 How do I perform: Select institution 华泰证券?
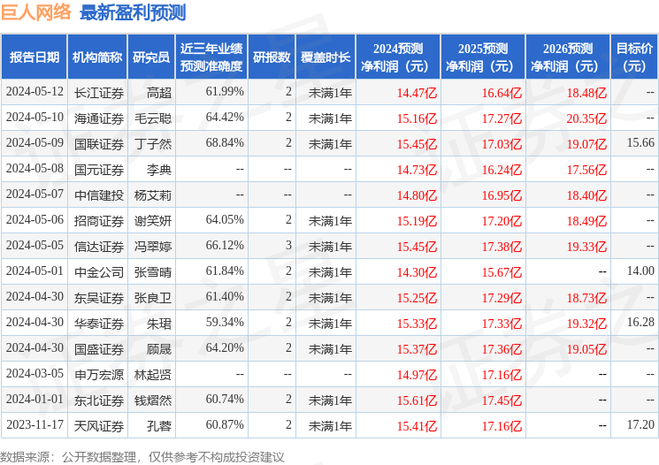point(99,324)
